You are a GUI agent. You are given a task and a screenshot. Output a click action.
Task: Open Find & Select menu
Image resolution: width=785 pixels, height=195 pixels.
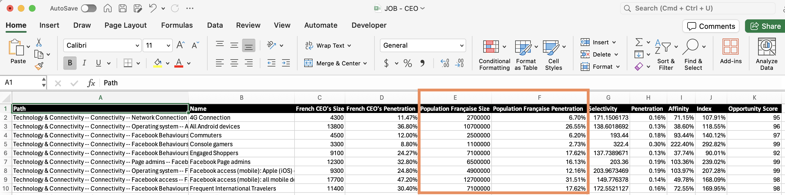(x=693, y=55)
